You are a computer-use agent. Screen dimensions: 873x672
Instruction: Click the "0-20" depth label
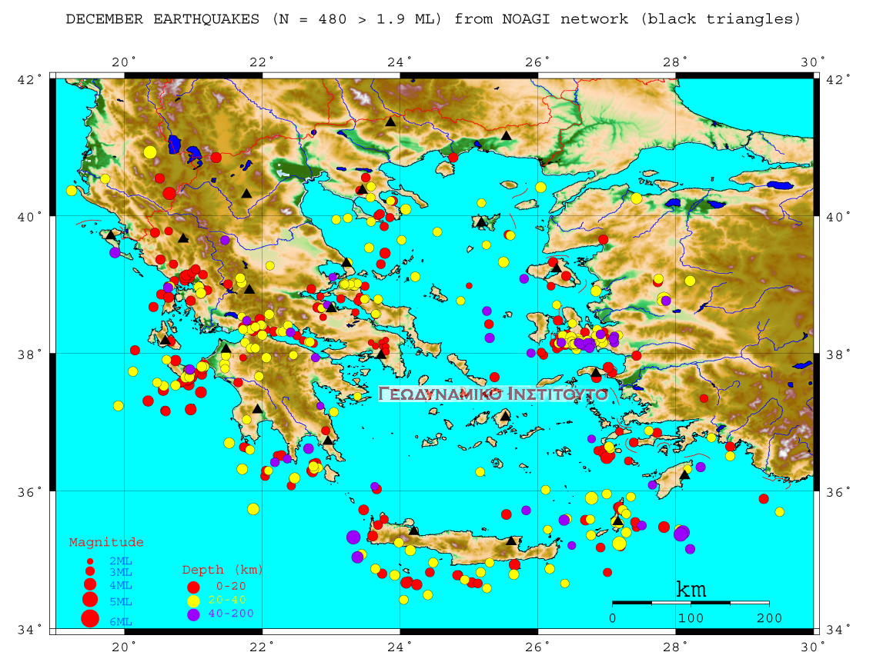click(231, 587)
